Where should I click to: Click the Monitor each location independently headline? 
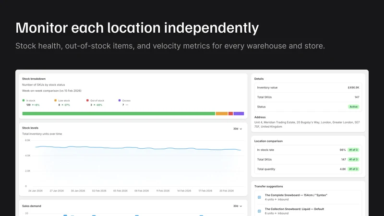tap(137, 28)
